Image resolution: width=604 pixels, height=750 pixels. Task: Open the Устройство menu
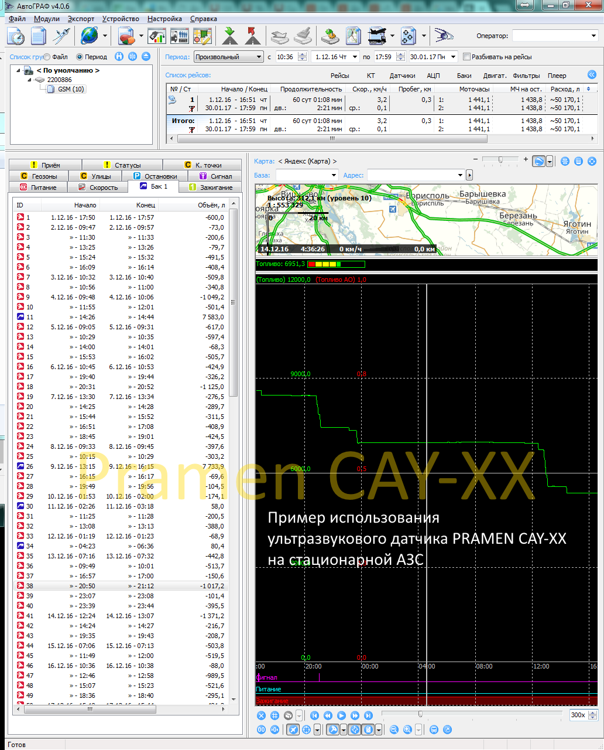[x=121, y=19]
